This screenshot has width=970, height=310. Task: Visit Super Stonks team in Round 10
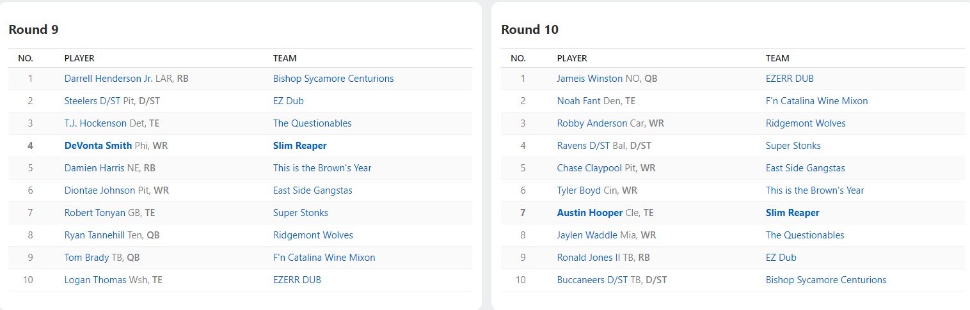tap(793, 146)
